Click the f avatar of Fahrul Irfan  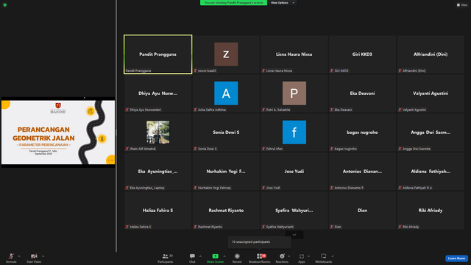point(294,132)
